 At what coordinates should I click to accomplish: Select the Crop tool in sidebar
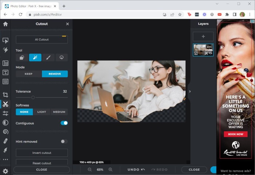(5, 94)
